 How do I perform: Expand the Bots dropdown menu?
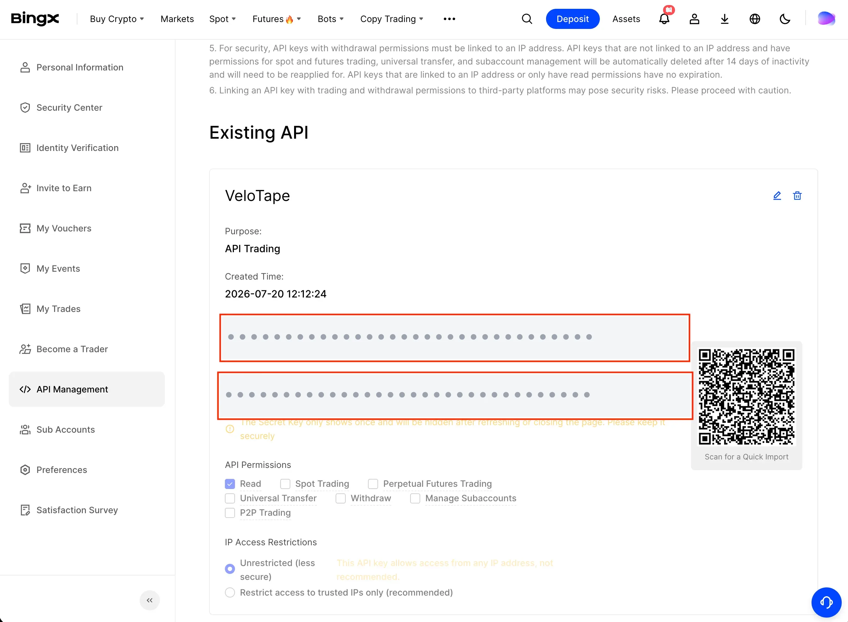[330, 19]
